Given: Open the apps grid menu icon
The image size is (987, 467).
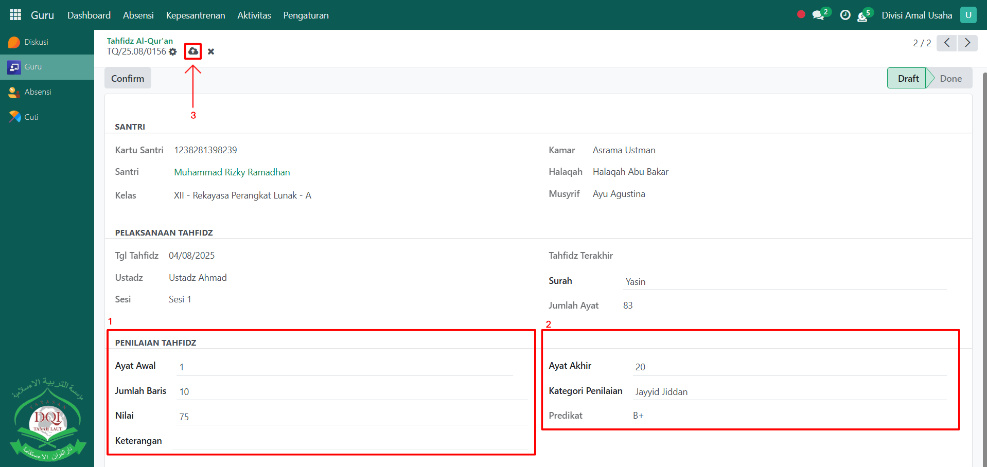Looking at the screenshot, I should pyautogui.click(x=15, y=15).
